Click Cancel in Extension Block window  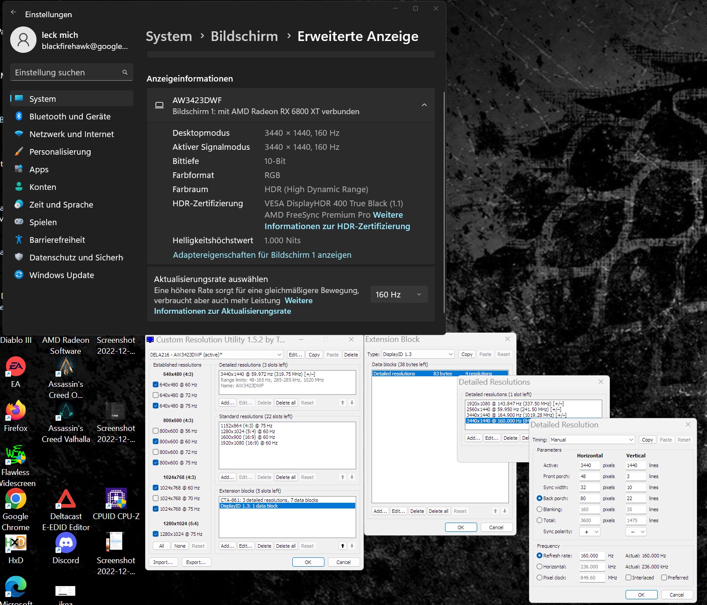pyautogui.click(x=496, y=527)
